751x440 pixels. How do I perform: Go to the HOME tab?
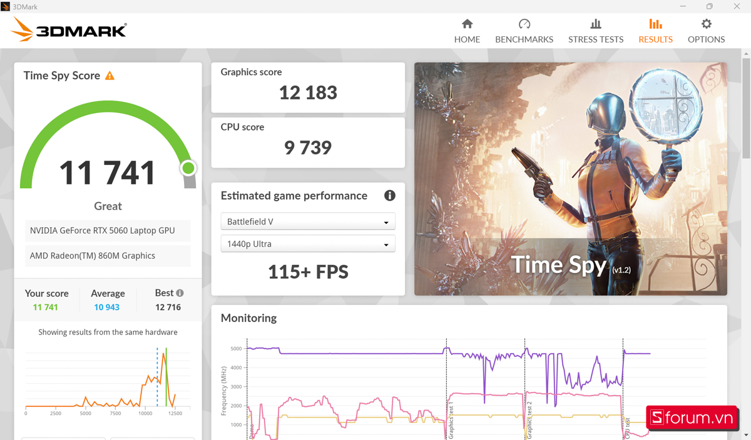(467, 31)
